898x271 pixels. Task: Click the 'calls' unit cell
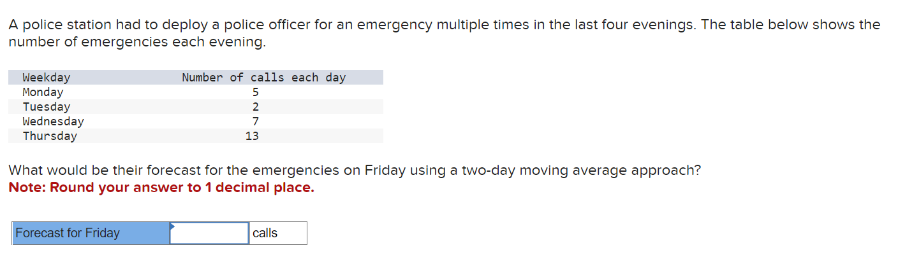(278, 233)
